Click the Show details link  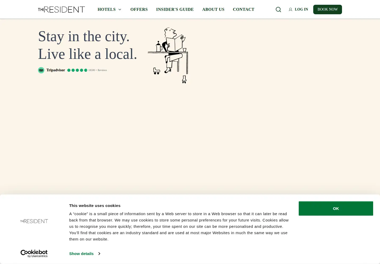[x=81, y=254]
